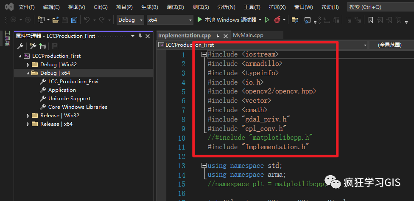The width and height of the screenshot is (414, 201).
Task: Open the 扩展(X) menu
Action: coord(277,7)
